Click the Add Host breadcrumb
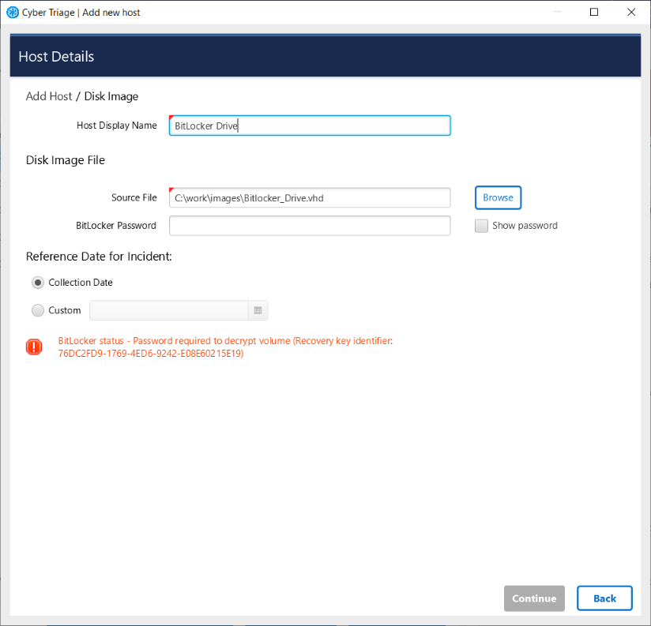651x626 pixels. pos(48,96)
